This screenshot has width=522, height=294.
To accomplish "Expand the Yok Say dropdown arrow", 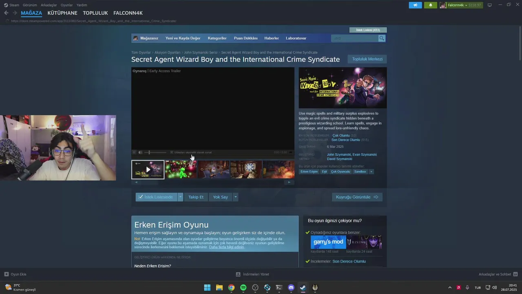I will pyautogui.click(x=235, y=197).
